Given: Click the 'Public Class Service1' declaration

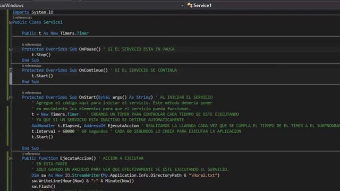Looking at the screenshot, I should pyautogui.click(x=37, y=22).
